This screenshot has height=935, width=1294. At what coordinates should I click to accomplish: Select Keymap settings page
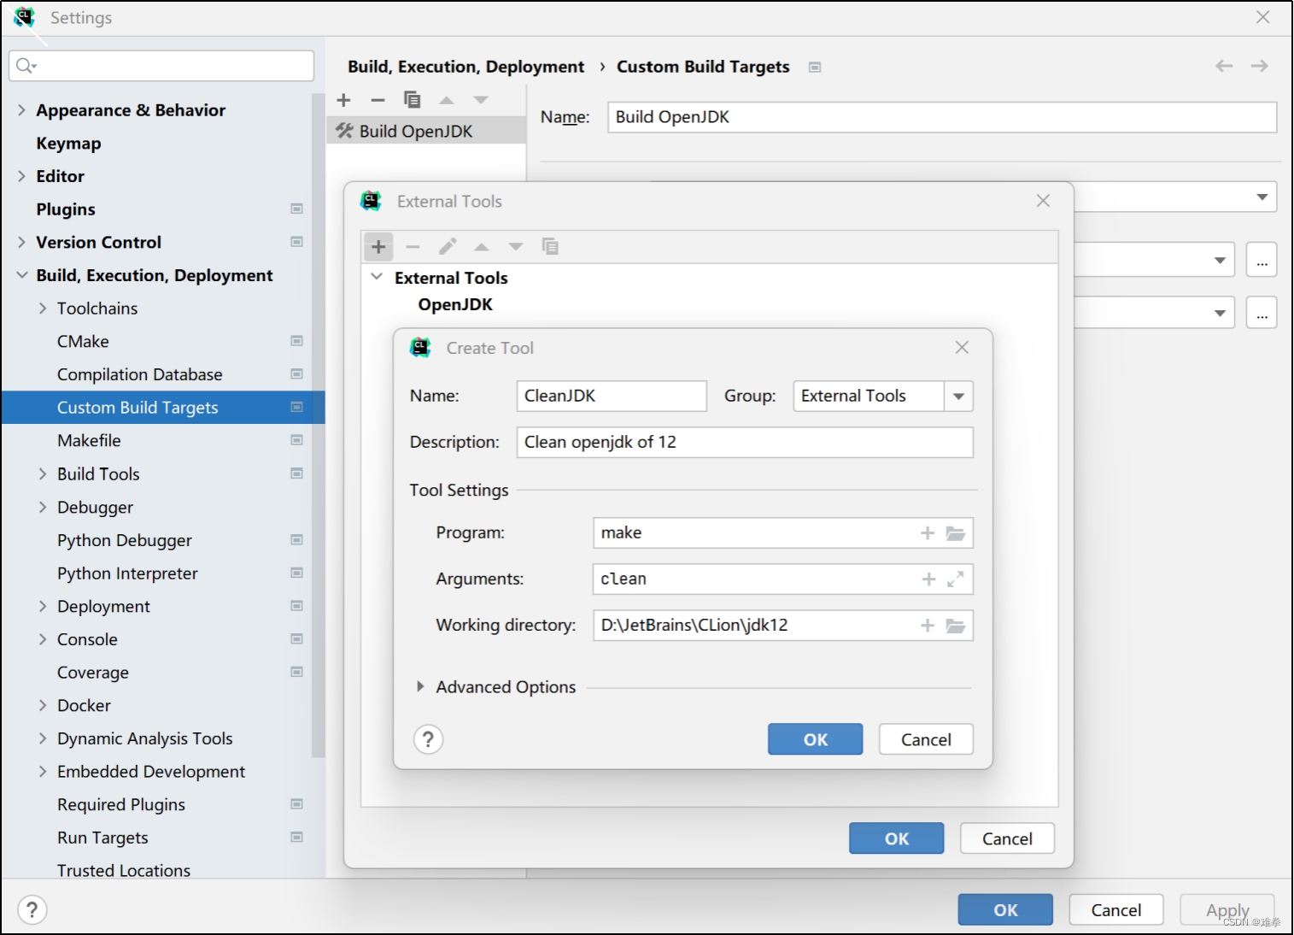pos(68,143)
